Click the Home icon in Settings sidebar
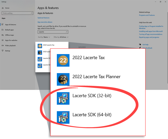This screenshot has height=139, width=168. point(3,8)
